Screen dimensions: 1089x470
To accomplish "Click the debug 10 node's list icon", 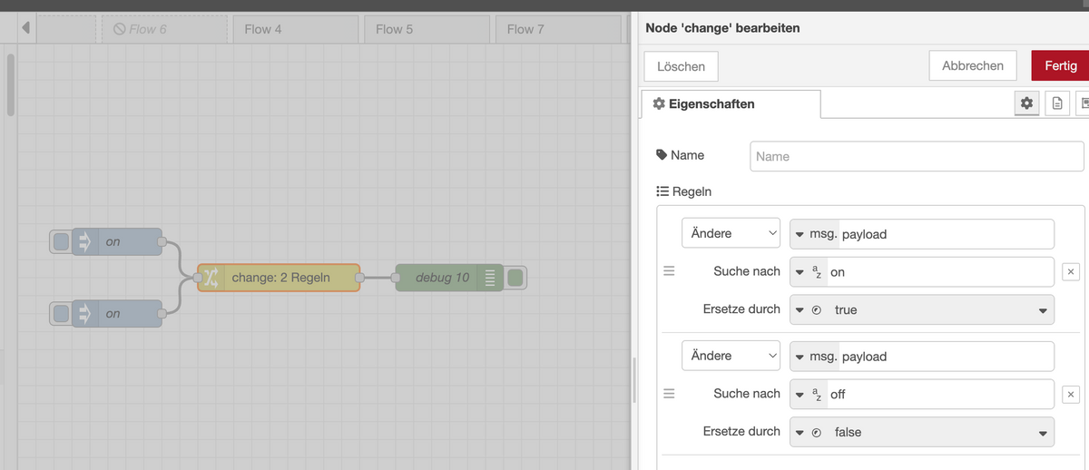I will pos(490,278).
